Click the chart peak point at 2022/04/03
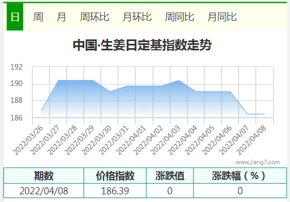 [x=179, y=80]
